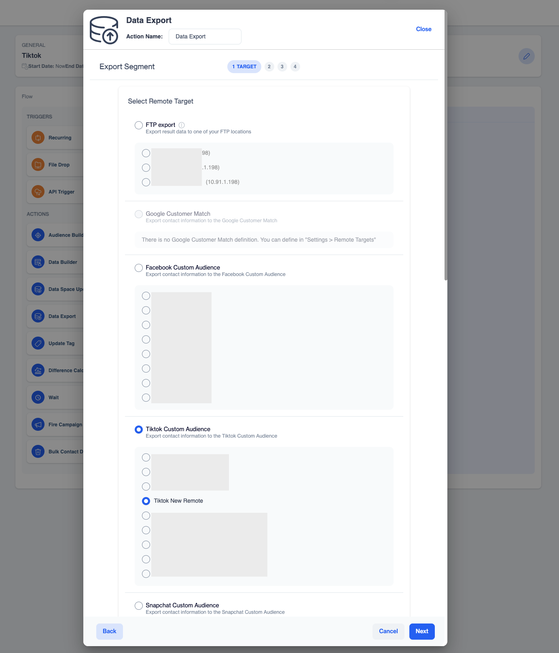Viewport: 559px width, 653px height.
Task: Click the TRIGGERS section label
Action: click(39, 117)
